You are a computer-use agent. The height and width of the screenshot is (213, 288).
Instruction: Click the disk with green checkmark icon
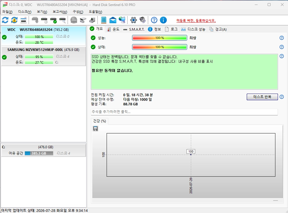(54, 20)
